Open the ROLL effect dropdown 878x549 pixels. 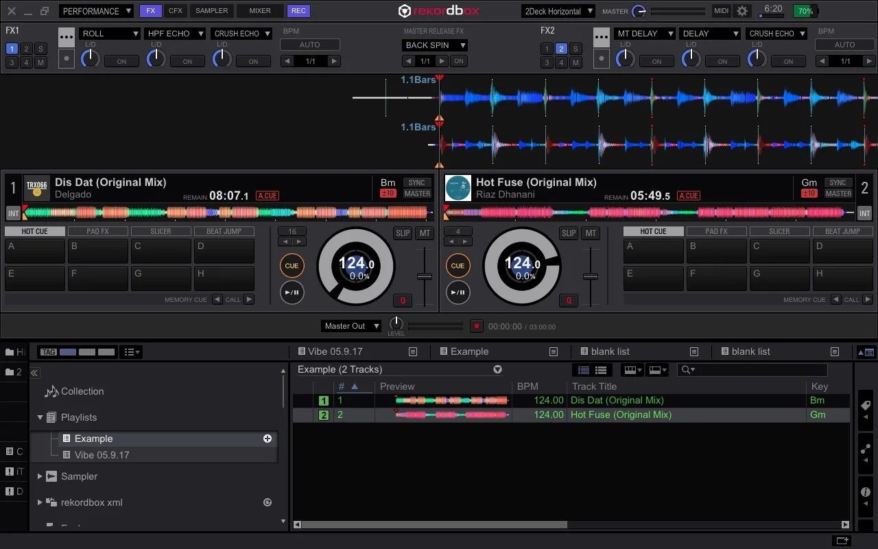click(110, 33)
